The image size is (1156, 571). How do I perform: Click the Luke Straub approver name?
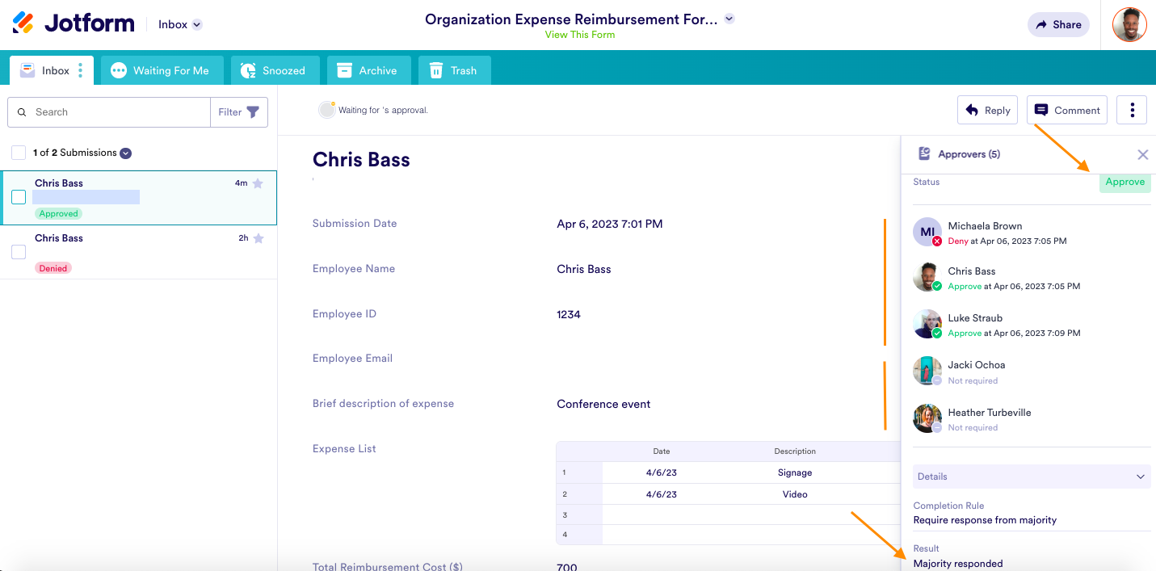(975, 318)
